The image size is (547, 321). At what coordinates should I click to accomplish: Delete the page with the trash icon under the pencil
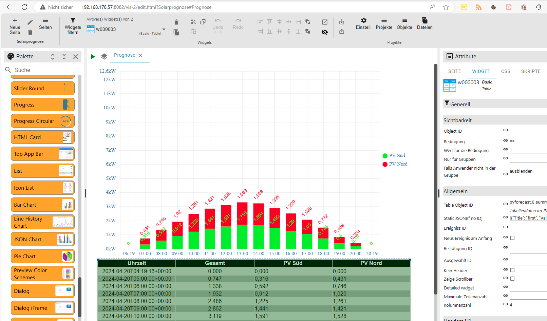(30, 32)
